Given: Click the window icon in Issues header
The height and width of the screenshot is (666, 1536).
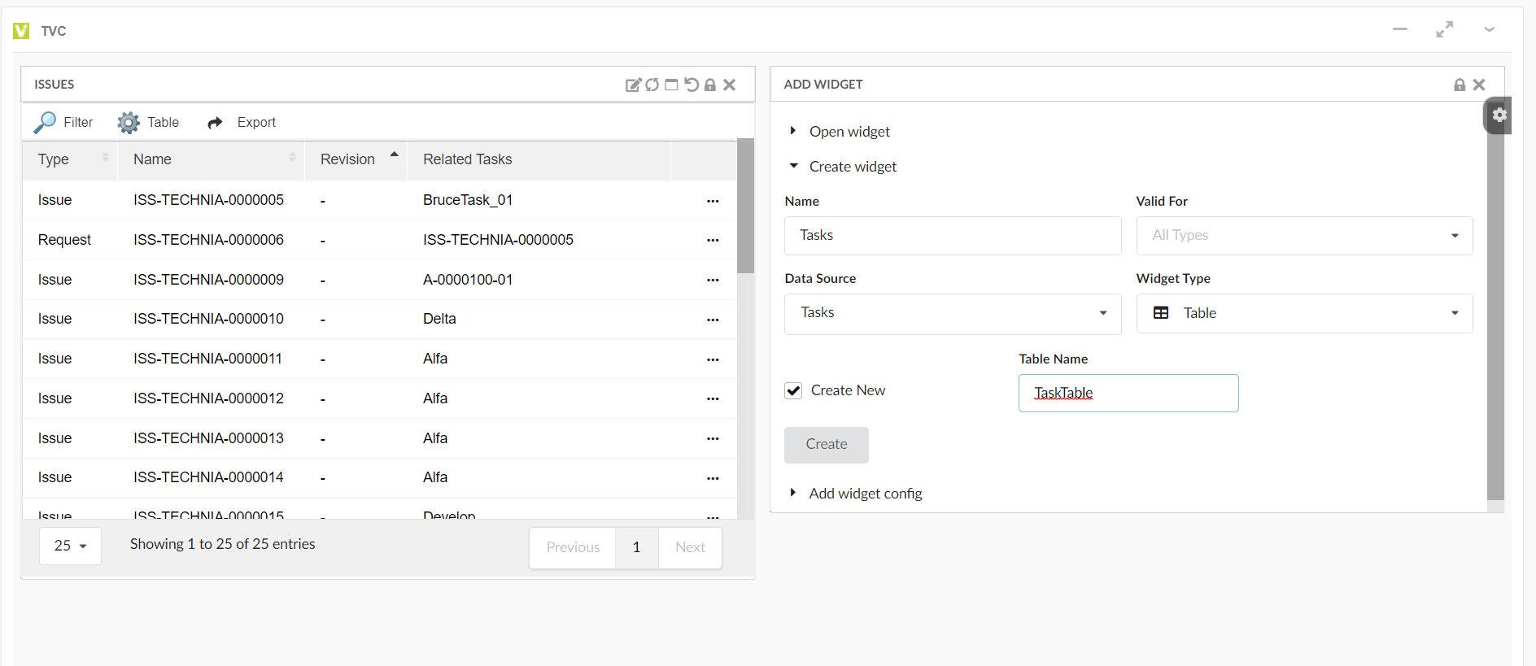Looking at the screenshot, I should (671, 85).
